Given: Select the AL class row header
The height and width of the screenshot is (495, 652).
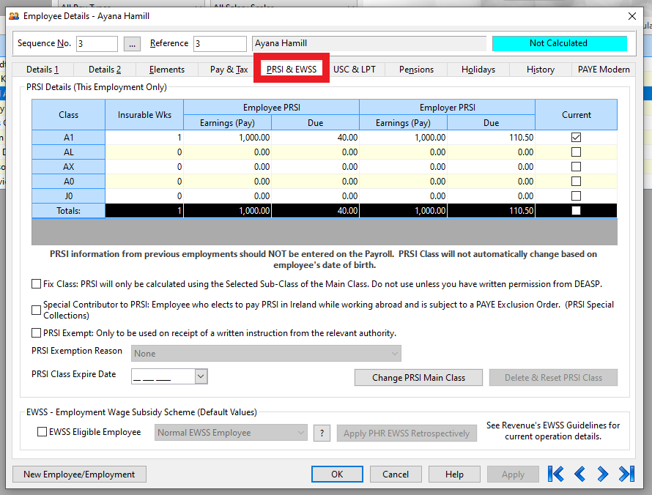Looking at the screenshot, I should click(69, 152).
